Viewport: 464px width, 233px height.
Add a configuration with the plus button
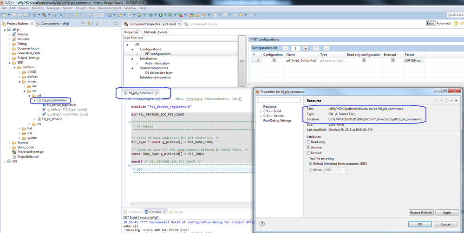[306, 48]
